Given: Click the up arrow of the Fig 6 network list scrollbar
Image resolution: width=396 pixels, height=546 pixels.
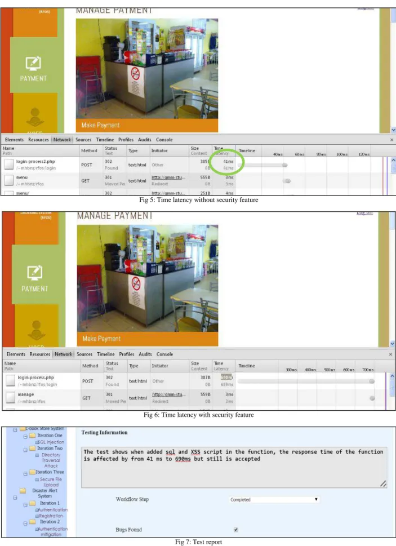Looking at the screenshot, I should (x=392, y=376).
